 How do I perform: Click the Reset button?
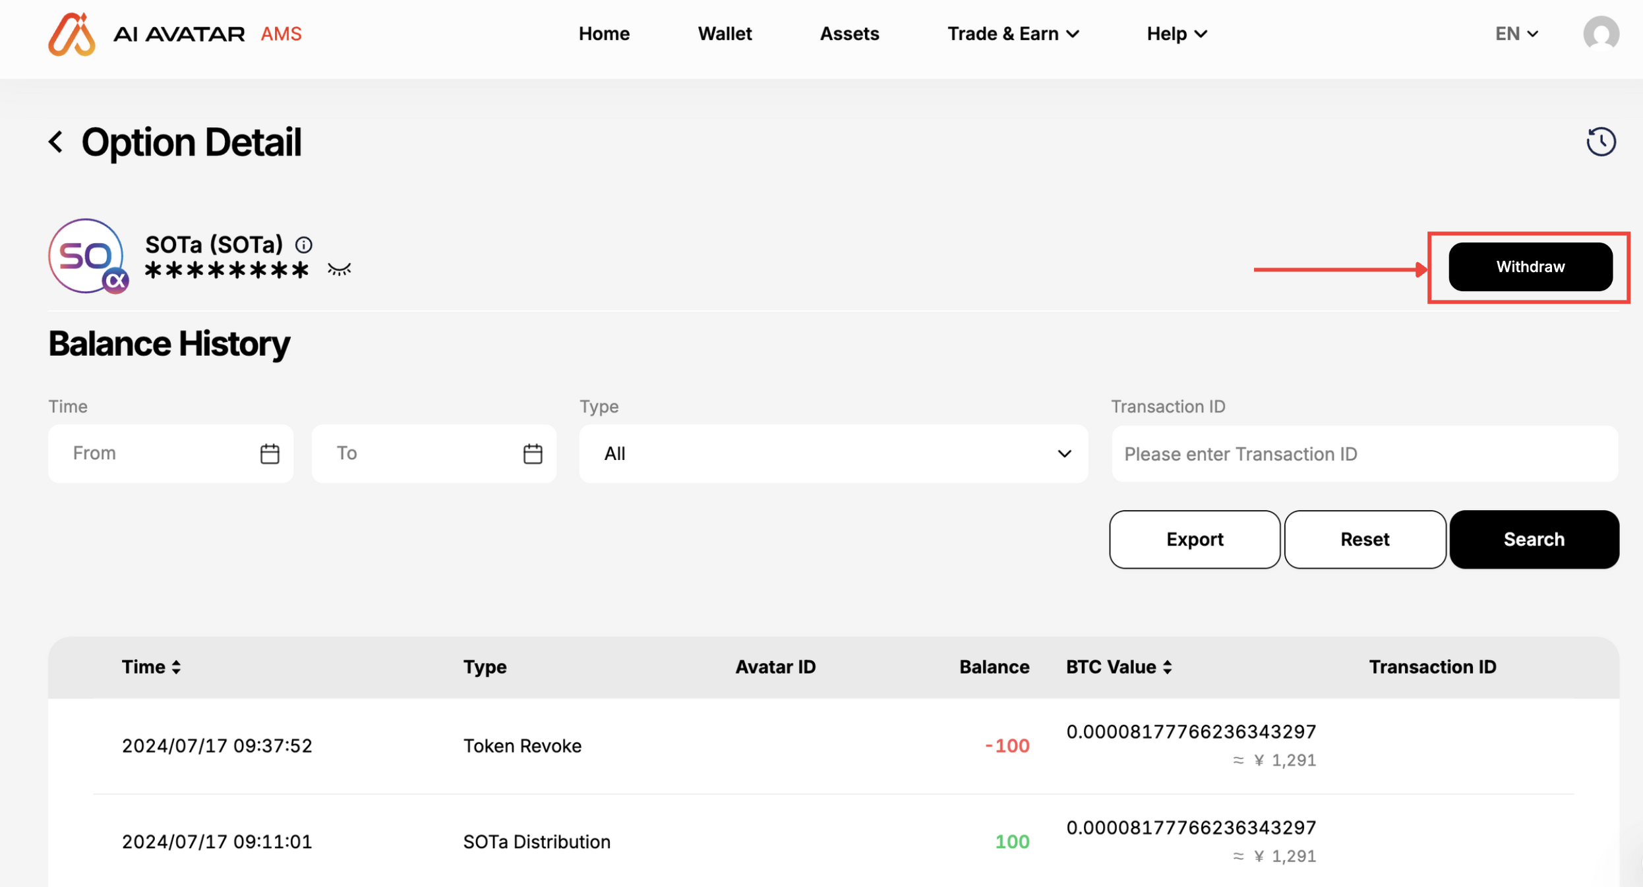pyautogui.click(x=1365, y=539)
